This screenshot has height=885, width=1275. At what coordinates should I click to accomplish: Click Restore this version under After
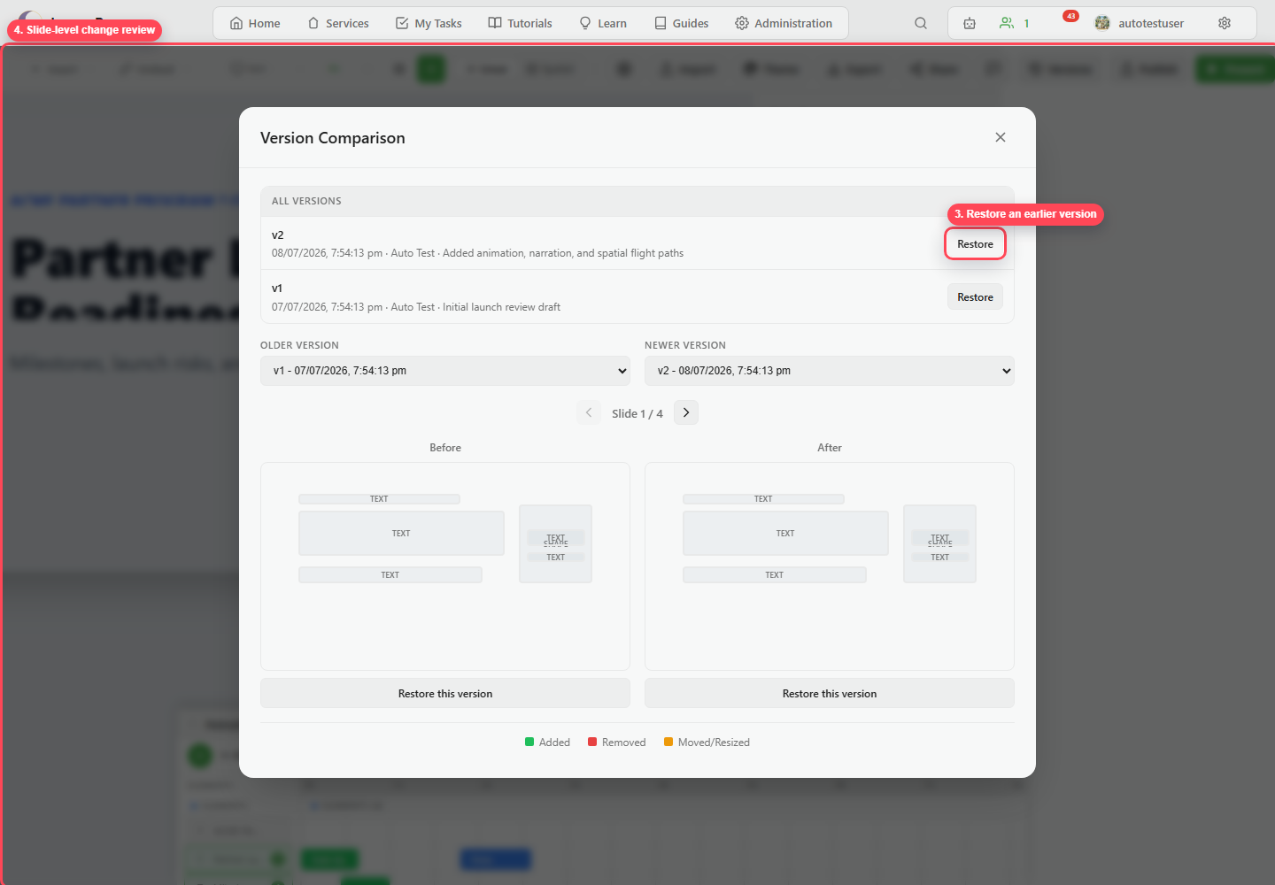pyautogui.click(x=830, y=694)
